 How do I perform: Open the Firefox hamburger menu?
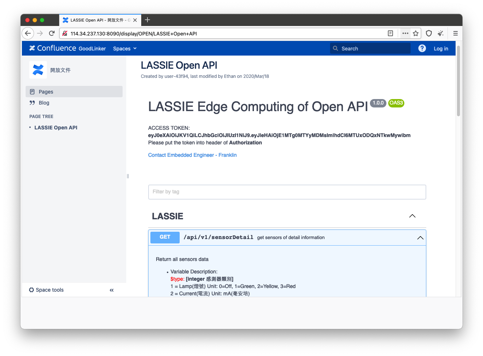[456, 33]
